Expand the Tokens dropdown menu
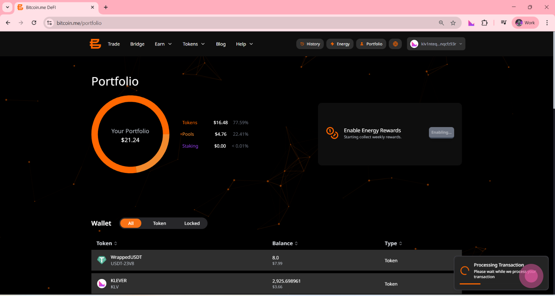The image size is (555, 296). tap(194, 44)
